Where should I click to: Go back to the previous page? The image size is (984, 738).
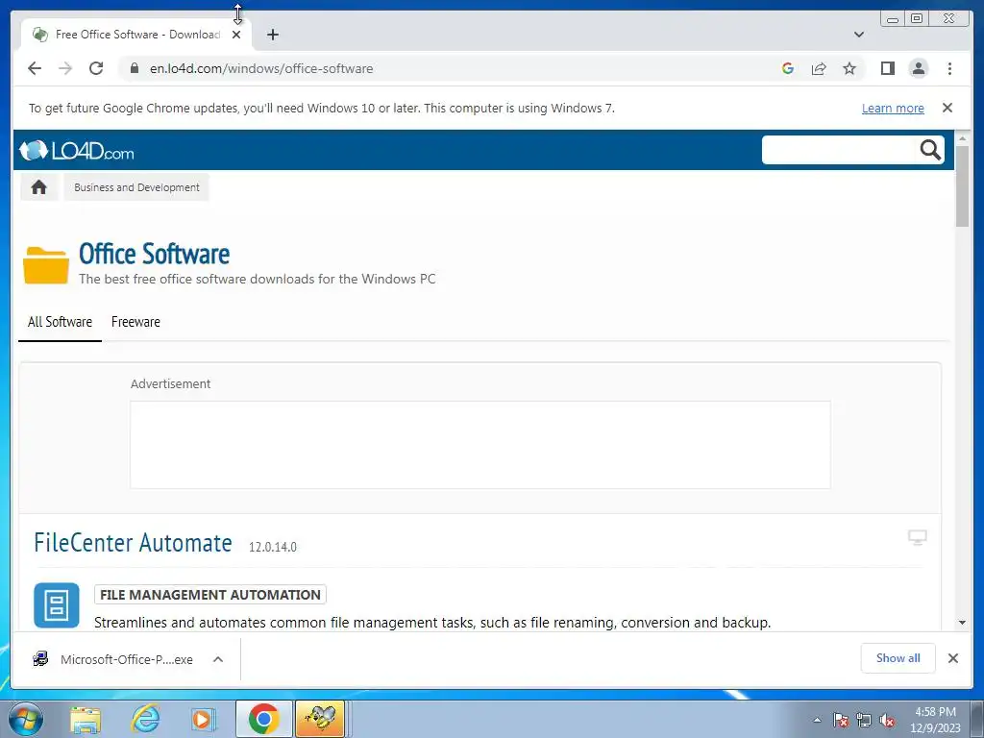click(35, 68)
